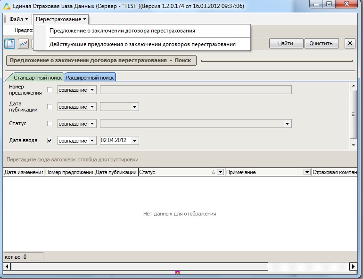The width and height of the screenshot is (363, 279).
Task: Click the horizontal scrollbar left arrow
Action: 7,267
